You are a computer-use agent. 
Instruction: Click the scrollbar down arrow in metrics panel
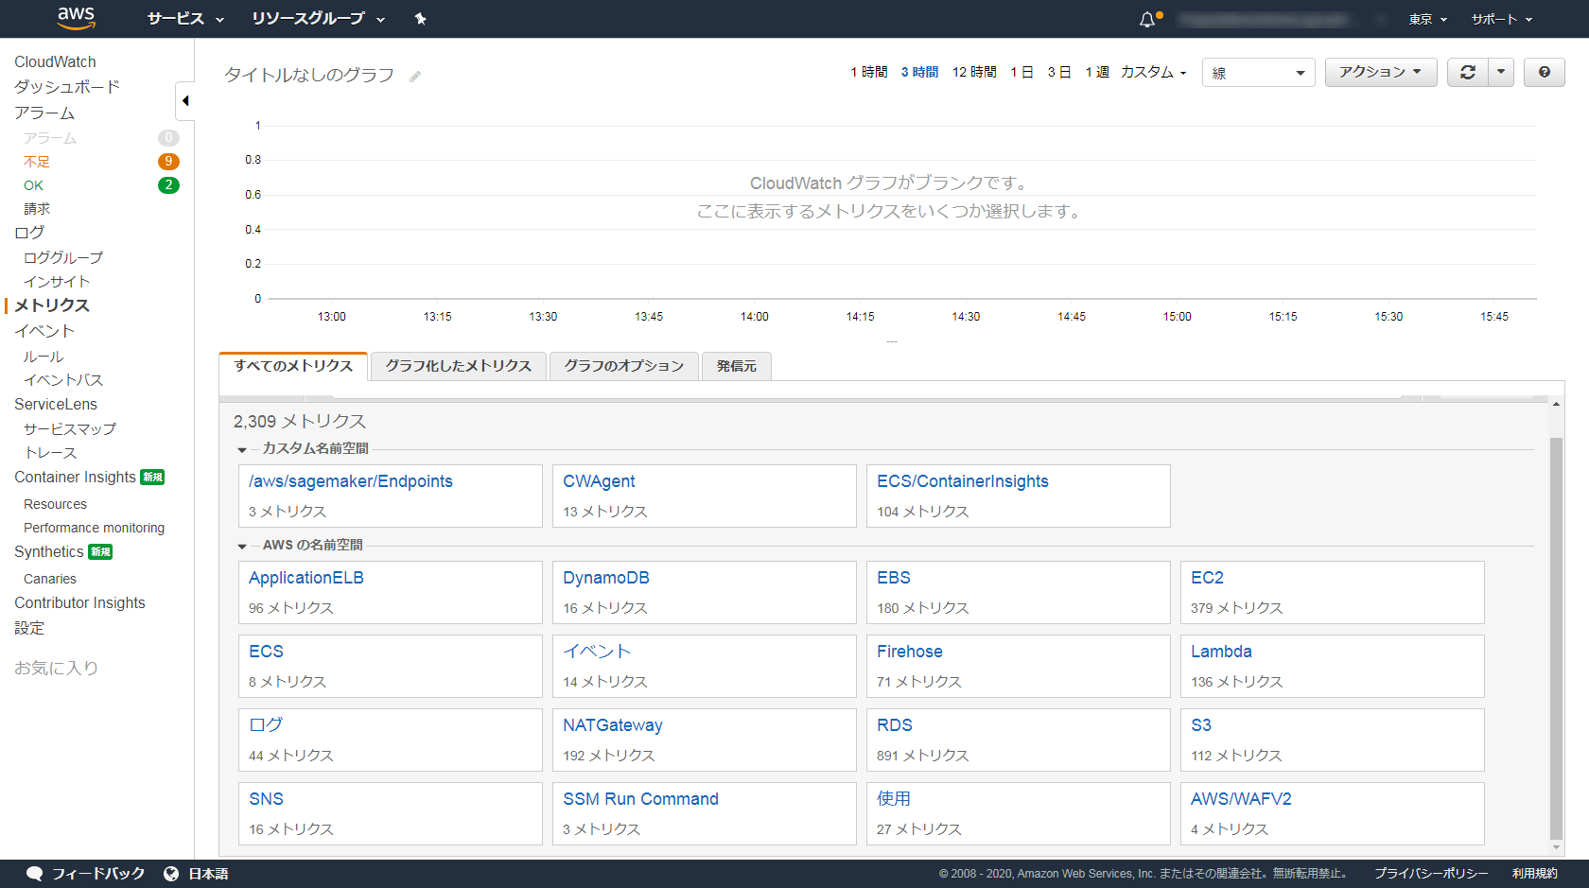[1556, 848]
